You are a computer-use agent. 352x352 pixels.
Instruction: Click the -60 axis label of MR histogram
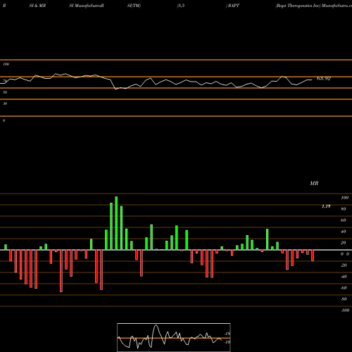[x=344, y=288]
